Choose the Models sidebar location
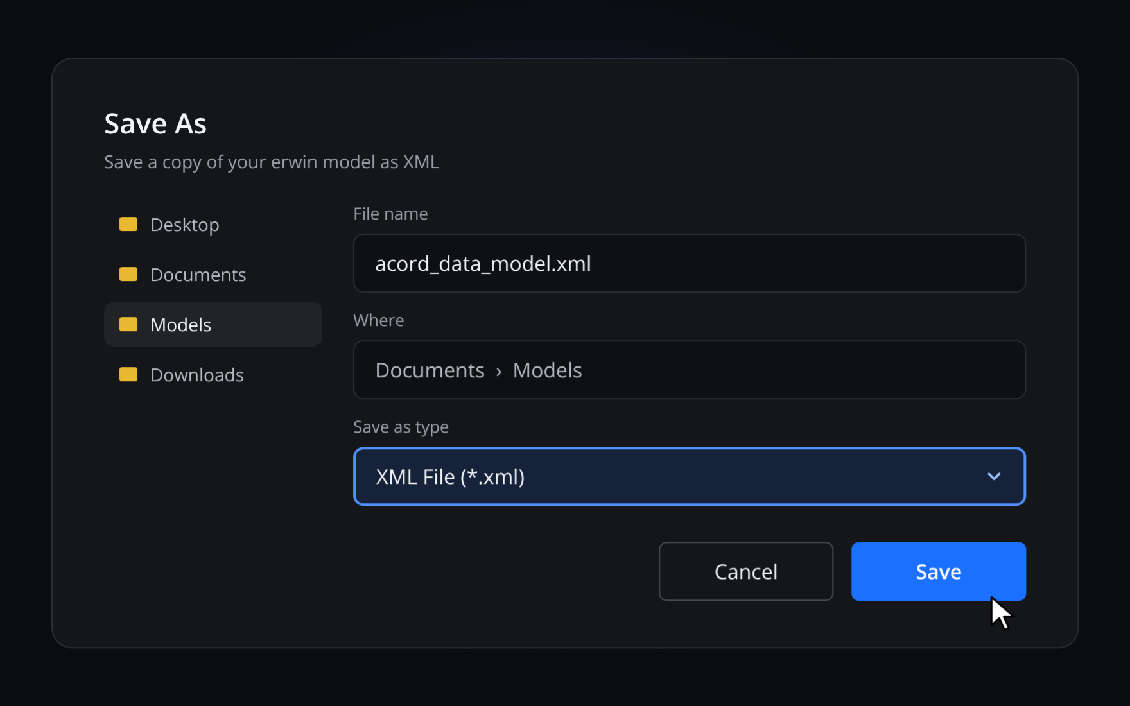This screenshot has height=706, width=1130. click(213, 325)
